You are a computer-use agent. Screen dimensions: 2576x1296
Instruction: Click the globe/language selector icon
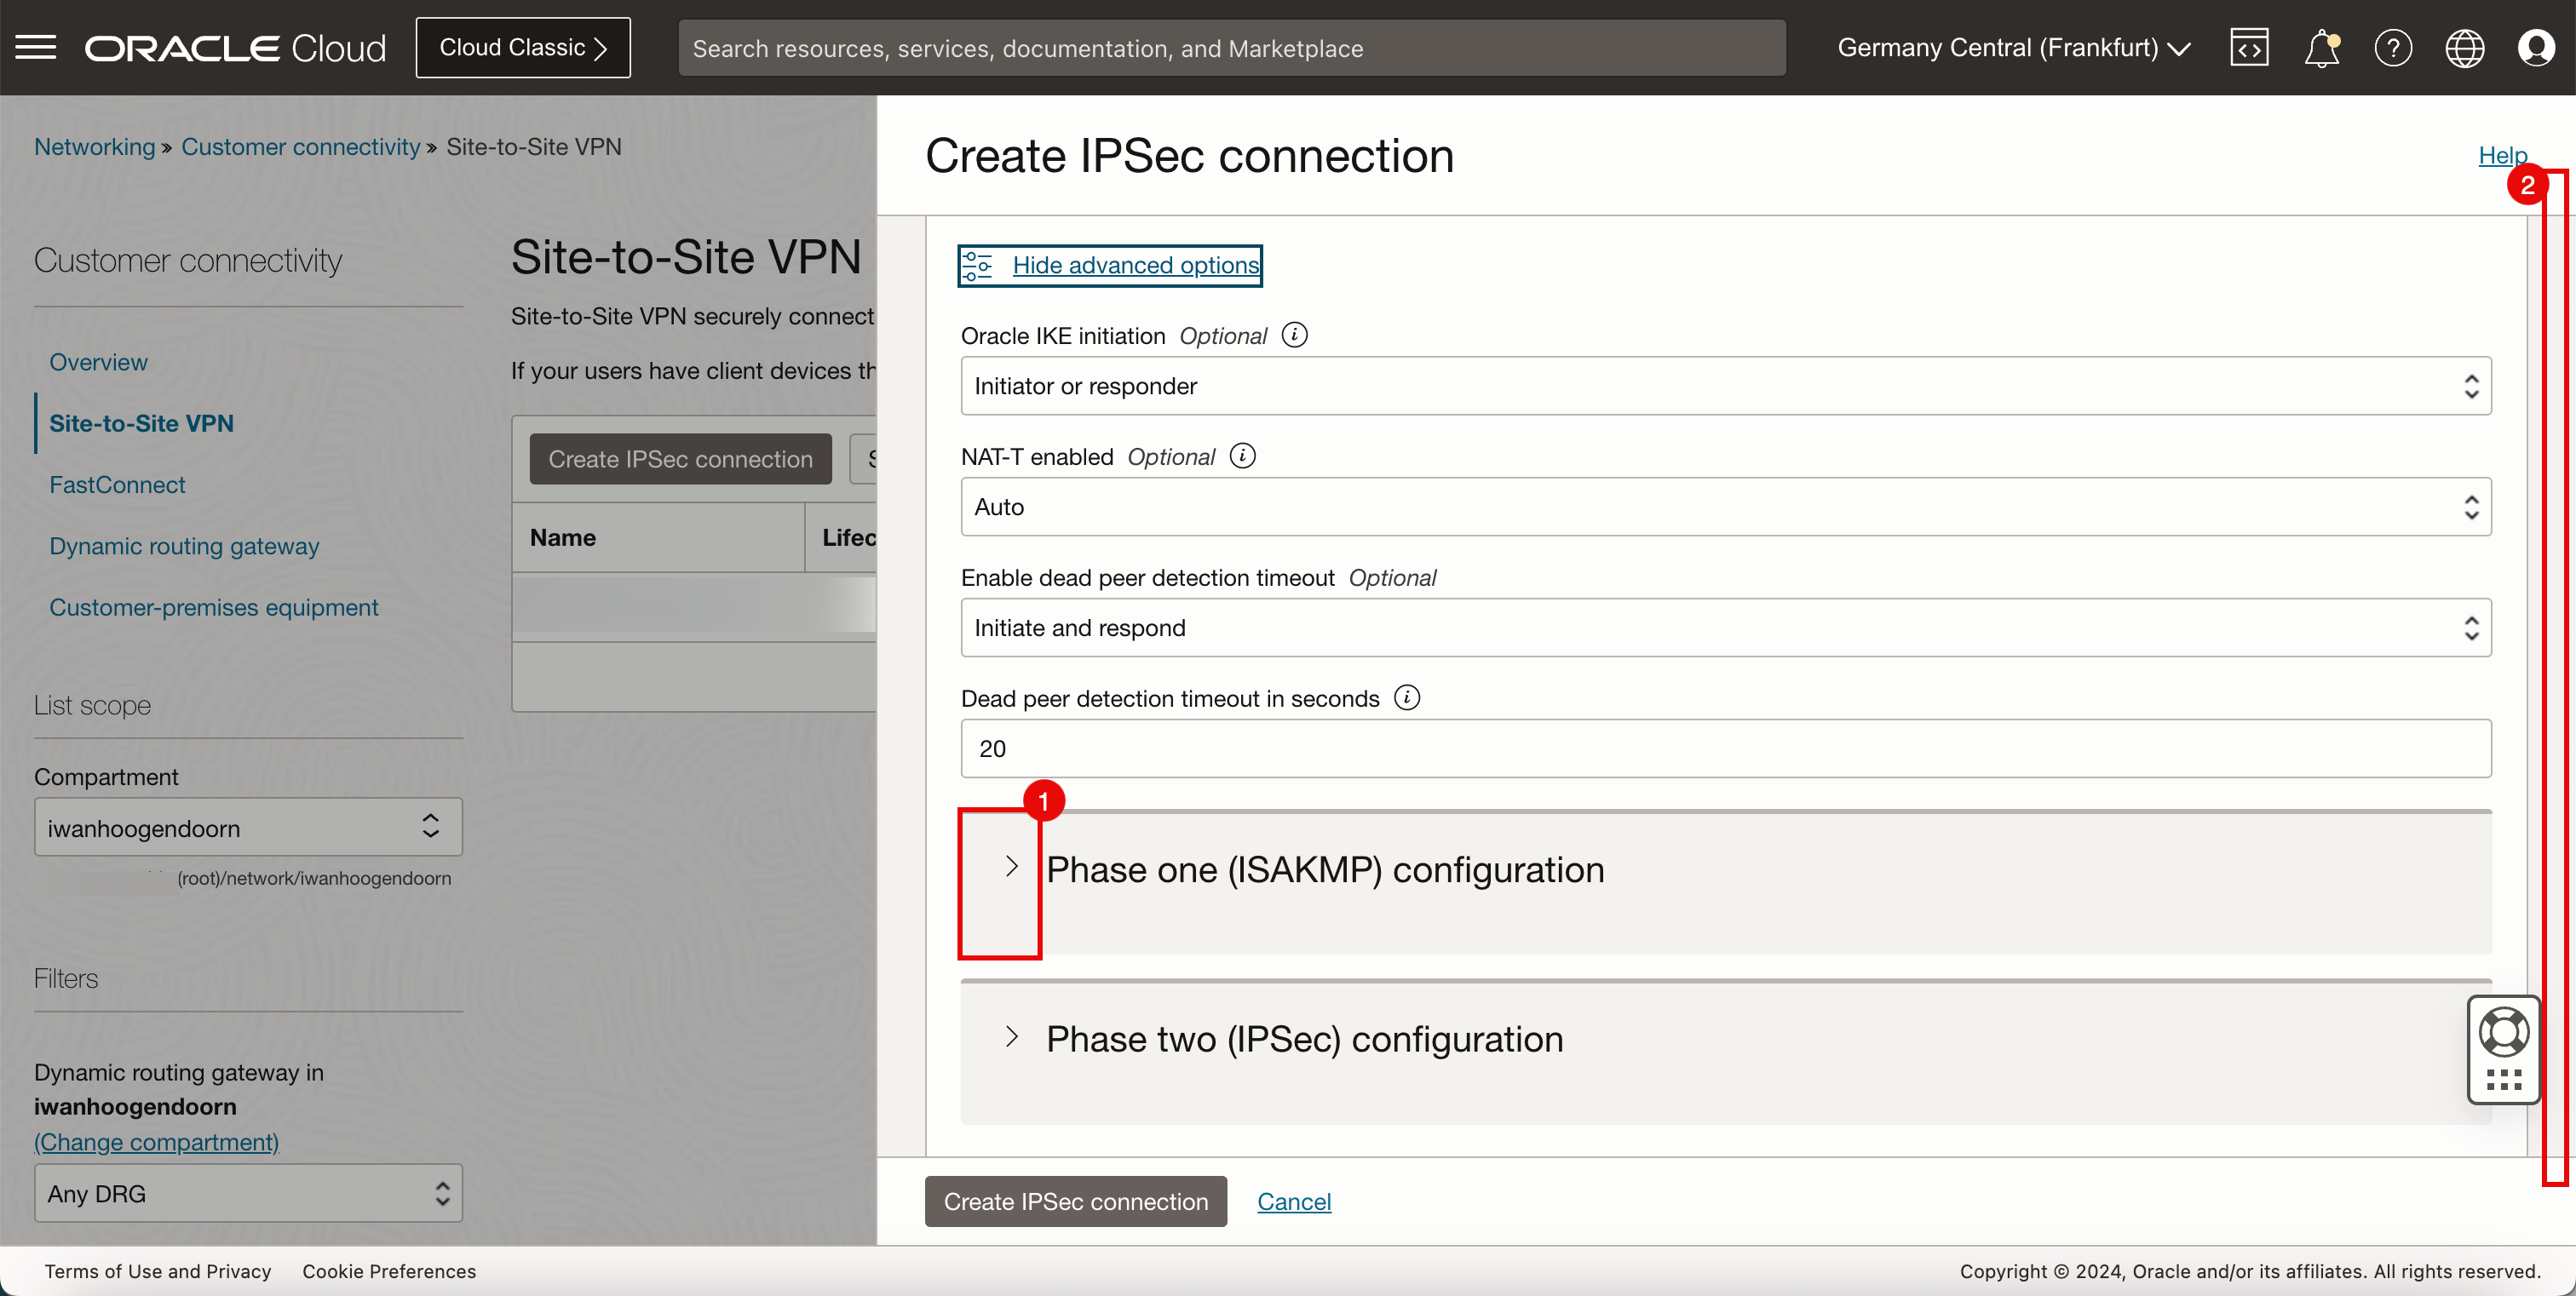[x=2465, y=48]
